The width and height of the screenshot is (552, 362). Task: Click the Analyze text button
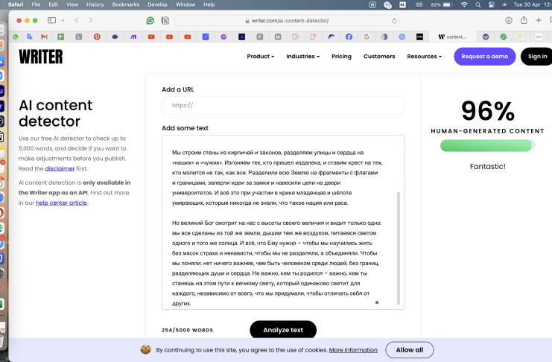pos(283,330)
